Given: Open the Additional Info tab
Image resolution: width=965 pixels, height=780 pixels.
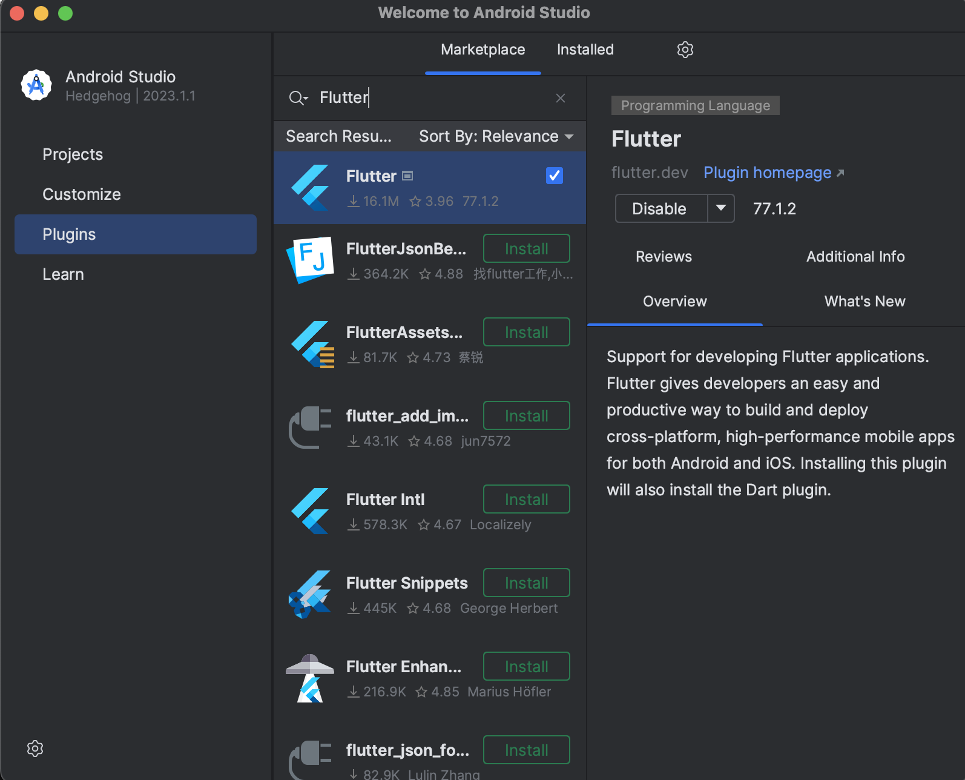Looking at the screenshot, I should (x=855, y=257).
